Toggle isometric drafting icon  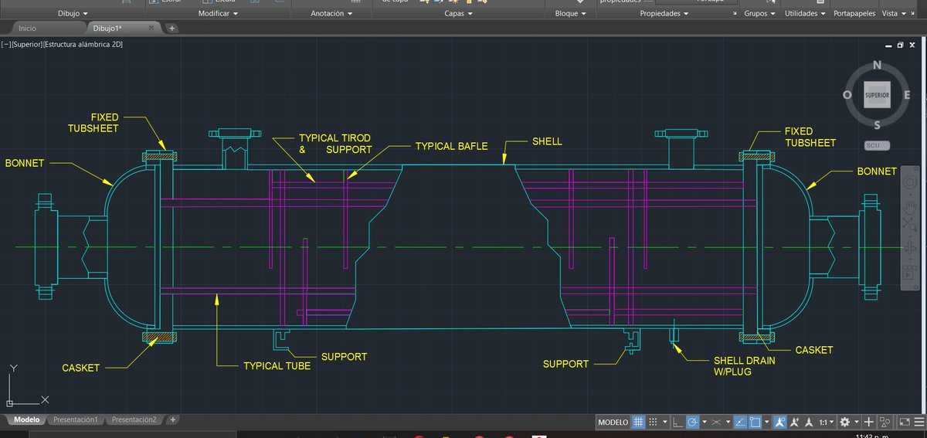tap(716, 423)
